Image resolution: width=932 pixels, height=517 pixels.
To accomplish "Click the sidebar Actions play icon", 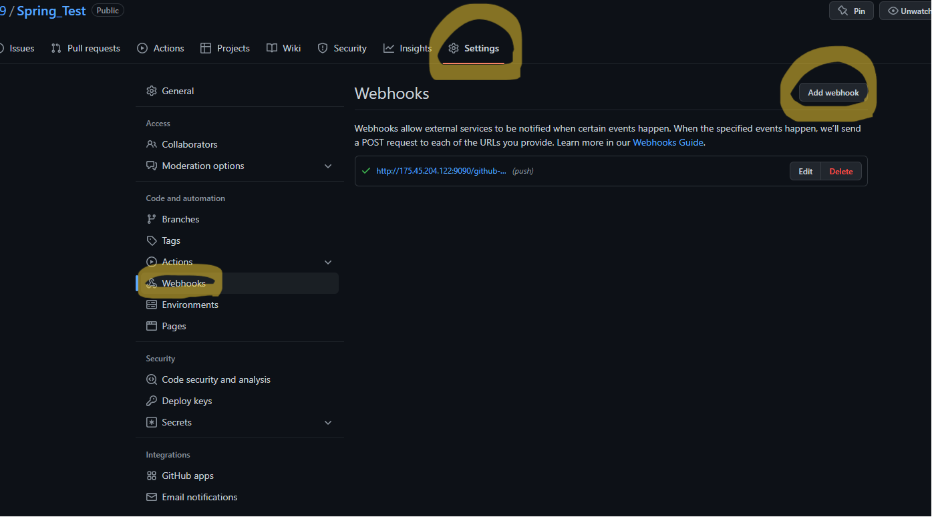I will [152, 262].
